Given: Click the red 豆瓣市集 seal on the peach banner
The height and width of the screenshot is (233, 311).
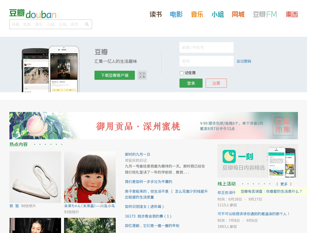Looking at the screenshot, I should pos(283,125).
